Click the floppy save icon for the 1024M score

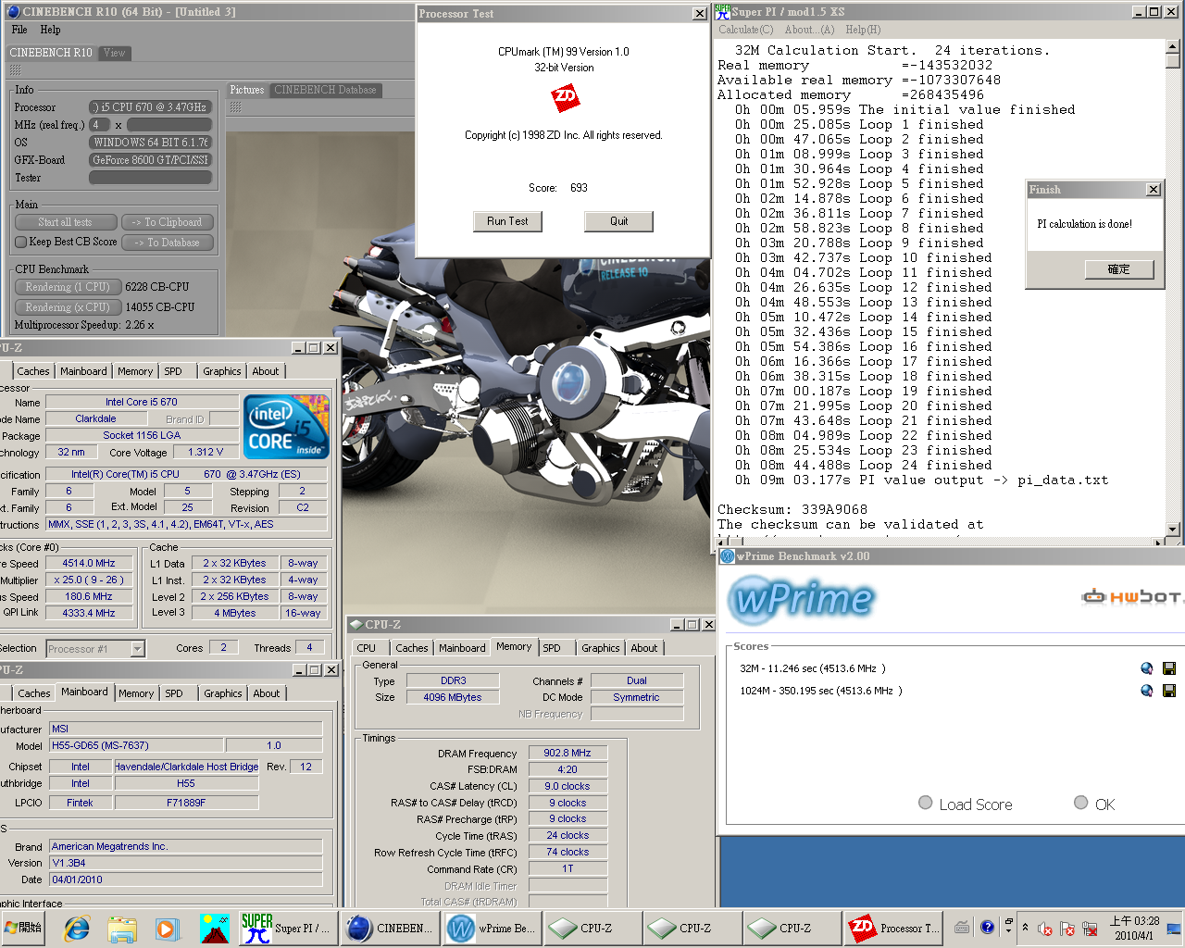pos(1169,691)
